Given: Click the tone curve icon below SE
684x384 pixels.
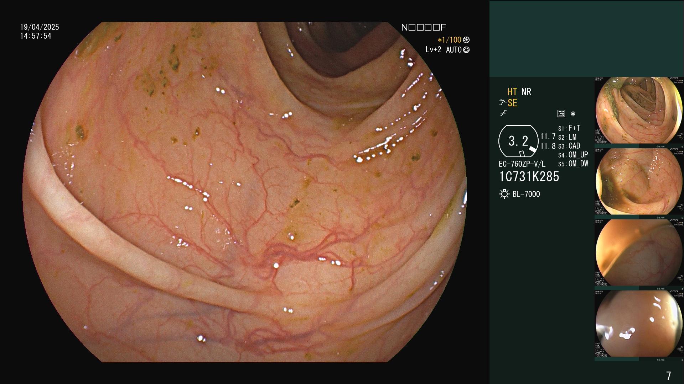Looking at the screenshot, I should point(503,113).
